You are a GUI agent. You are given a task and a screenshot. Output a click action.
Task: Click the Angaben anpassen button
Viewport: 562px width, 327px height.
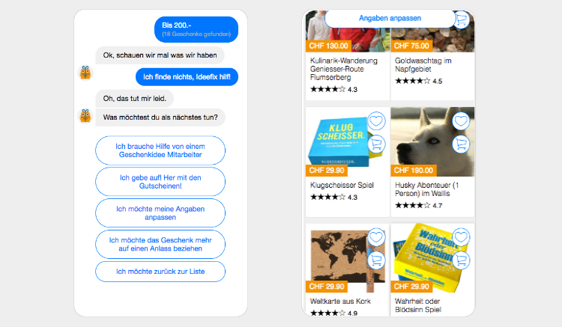(390, 18)
